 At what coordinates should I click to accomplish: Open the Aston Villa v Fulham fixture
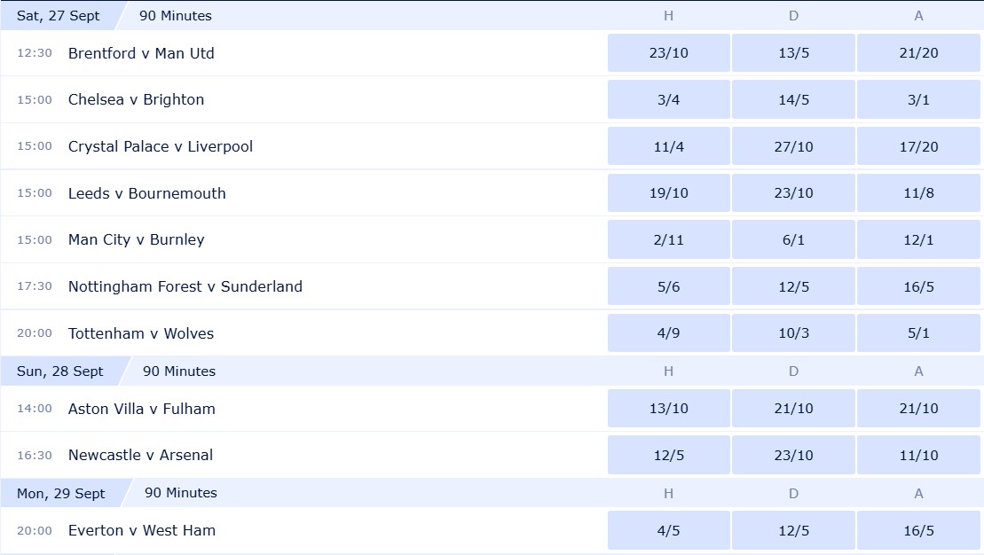click(x=142, y=409)
